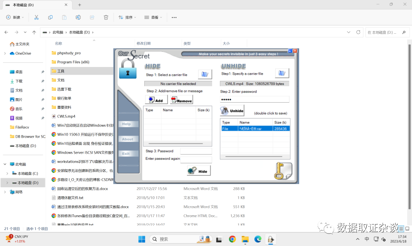Click the blue padlock logo icon

point(128,69)
